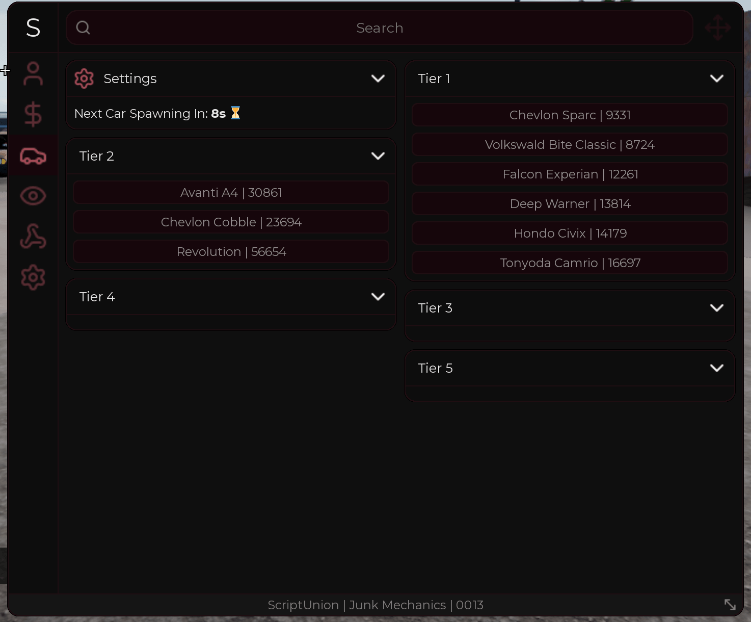Collapse the Tier 1 chevron
This screenshot has height=622, width=751.
(x=717, y=79)
